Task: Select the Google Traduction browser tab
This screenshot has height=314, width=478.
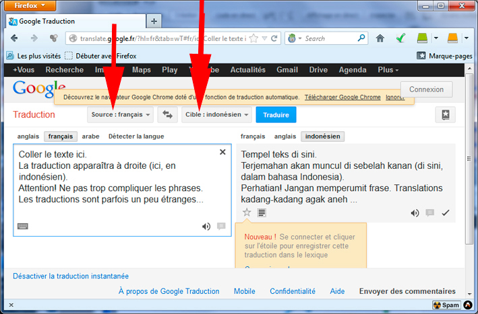Action: pyautogui.click(x=76, y=22)
